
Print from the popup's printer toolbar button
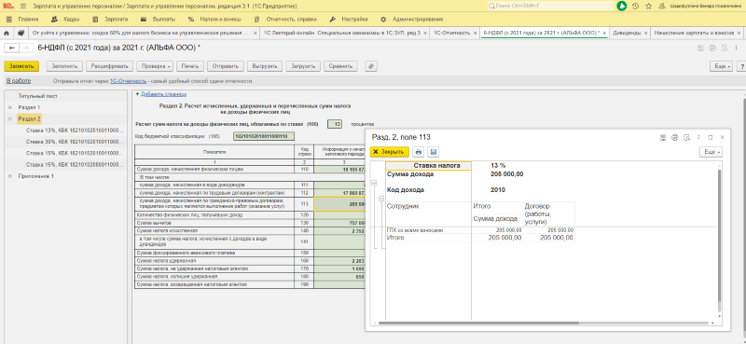pyautogui.click(x=419, y=152)
